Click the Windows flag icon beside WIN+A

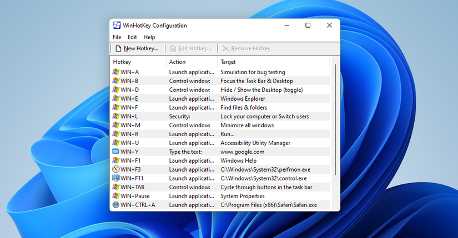(115, 72)
